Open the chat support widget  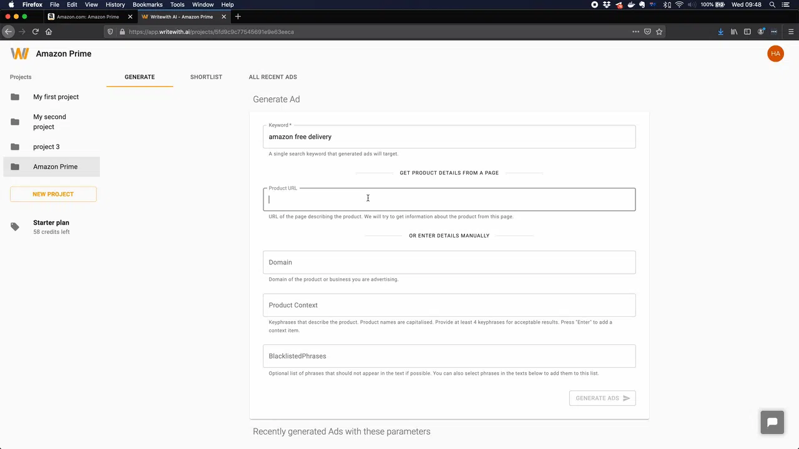pyautogui.click(x=772, y=422)
